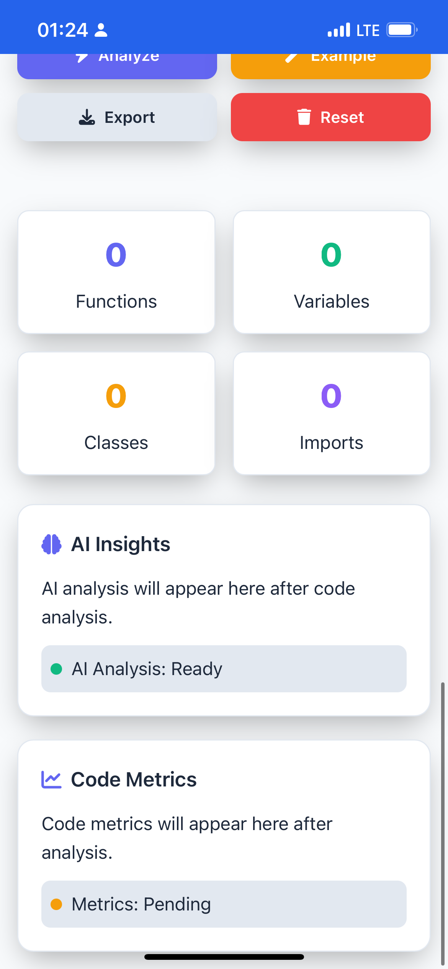Click the chart line icon beside Code Metrics
The width and height of the screenshot is (448, 969).
[51, 780]
